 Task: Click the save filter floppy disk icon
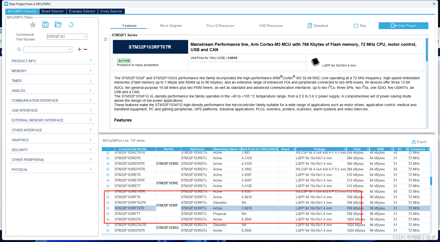pos(46,25)
